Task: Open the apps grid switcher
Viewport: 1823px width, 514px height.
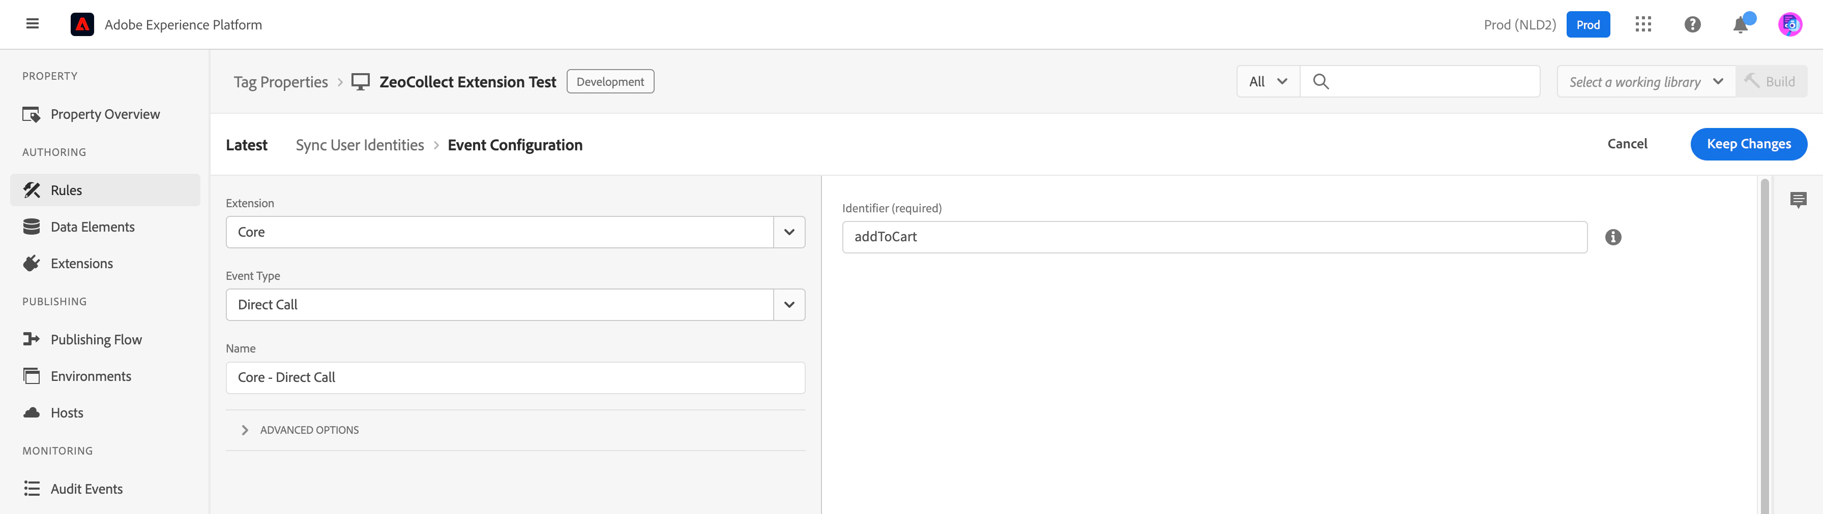Action: (x=1643, y=25)
